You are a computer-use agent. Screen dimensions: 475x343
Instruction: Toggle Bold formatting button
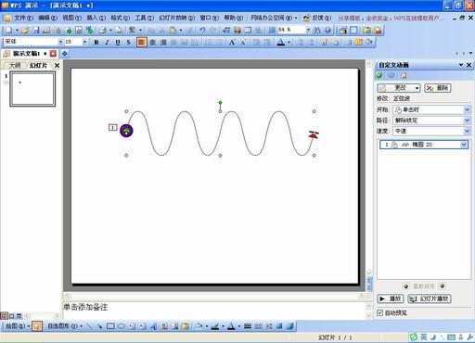[x=96, y=43]
